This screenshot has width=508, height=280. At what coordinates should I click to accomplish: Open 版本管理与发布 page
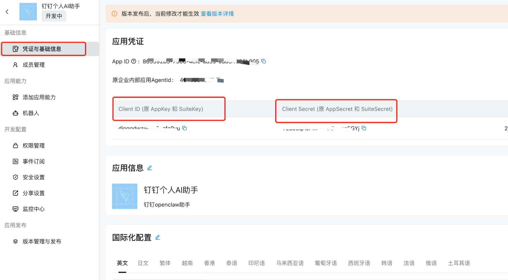[42, 242]
